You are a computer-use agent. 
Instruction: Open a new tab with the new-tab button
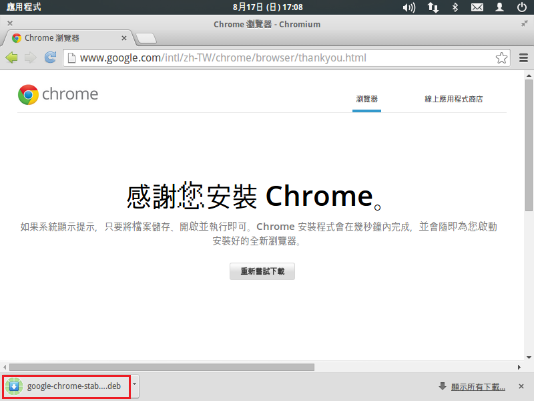pyautogui.click(x=146, y=38)
